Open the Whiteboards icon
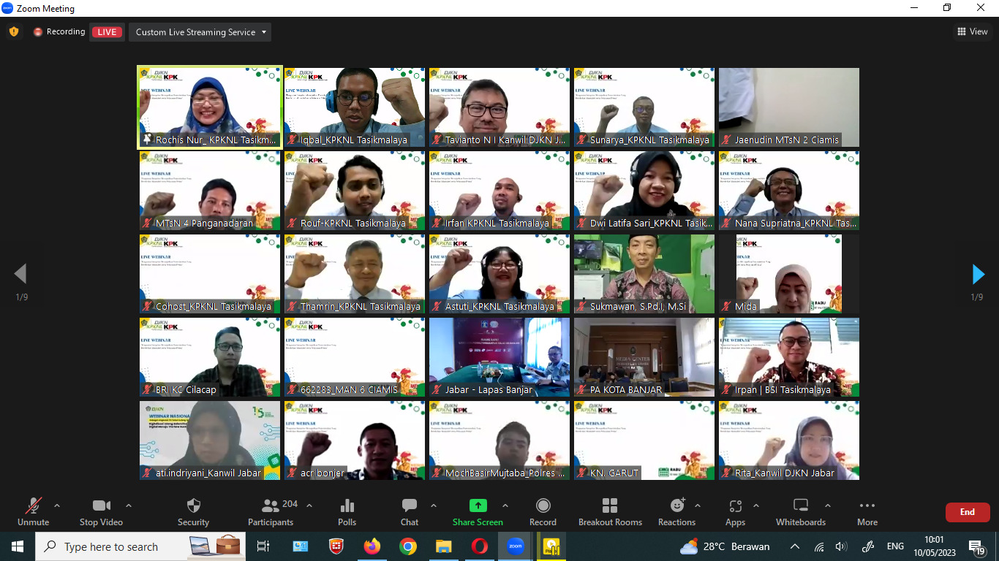Viewport: 999px width, 561px height. (x=800, y=506)
